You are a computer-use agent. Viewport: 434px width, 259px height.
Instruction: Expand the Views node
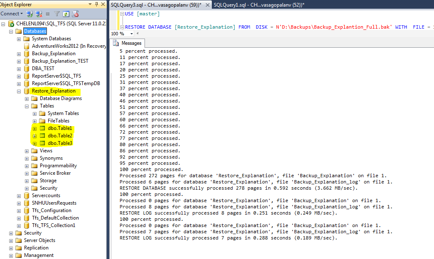click(x=27, y=150)
